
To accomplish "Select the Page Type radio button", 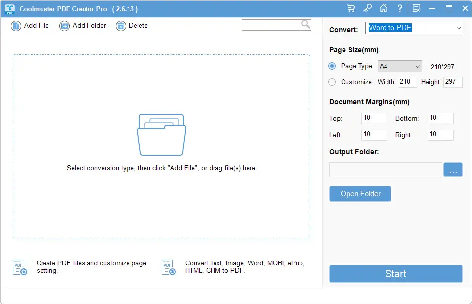I will (x=332, y=66).
